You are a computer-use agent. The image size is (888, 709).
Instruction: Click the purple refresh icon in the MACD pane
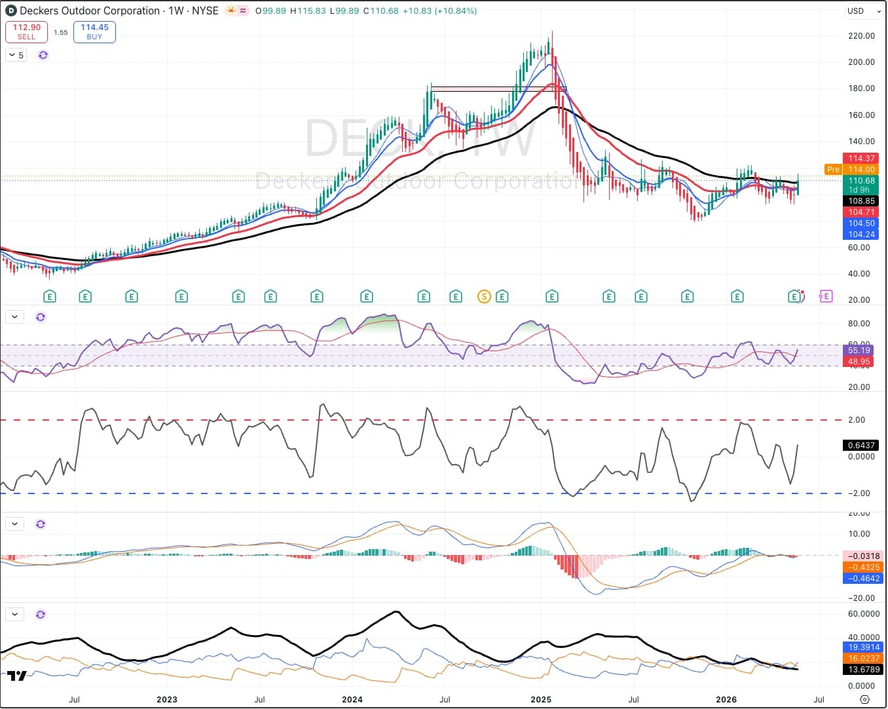pyautogui.click(x=41, y=524)
